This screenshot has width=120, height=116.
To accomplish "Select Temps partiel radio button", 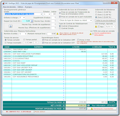I will point(24,40).
